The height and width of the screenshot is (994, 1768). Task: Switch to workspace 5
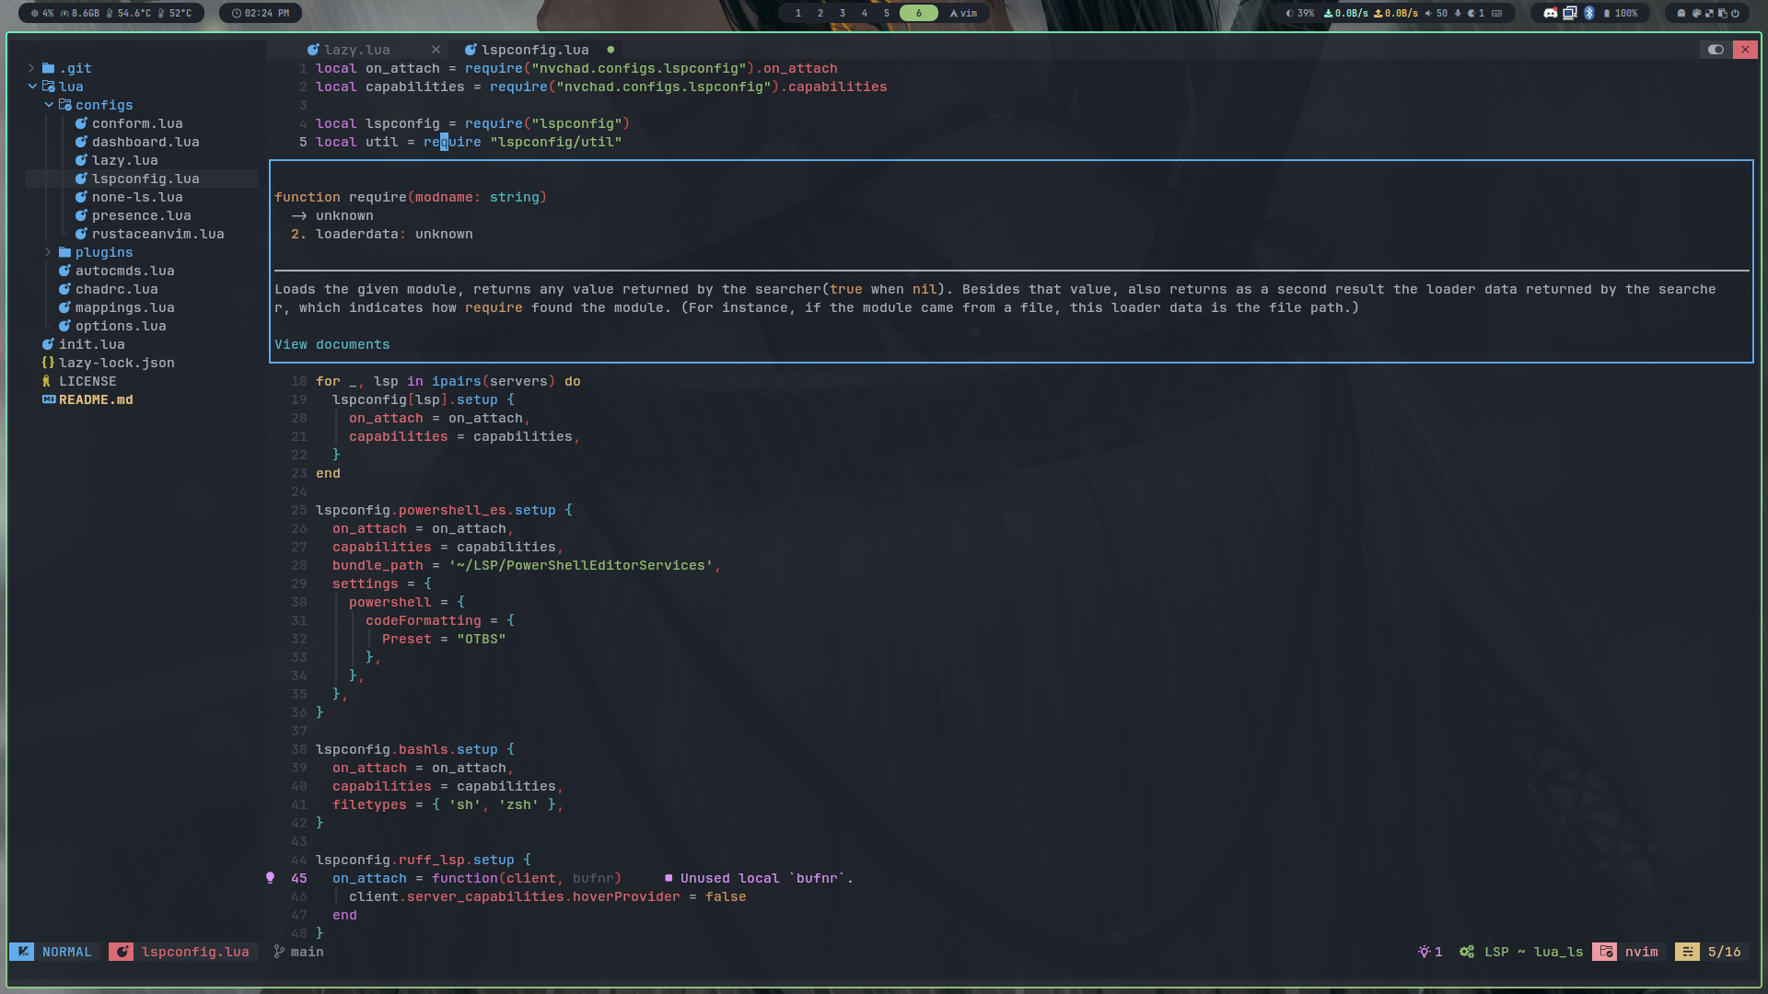coord(887,13)
